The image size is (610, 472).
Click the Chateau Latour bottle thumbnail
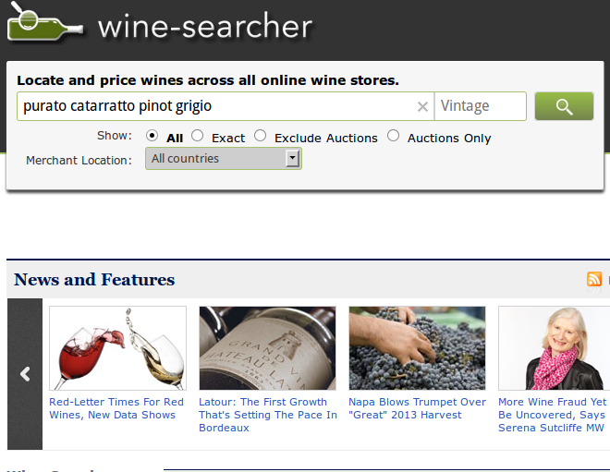pos(267,348)
